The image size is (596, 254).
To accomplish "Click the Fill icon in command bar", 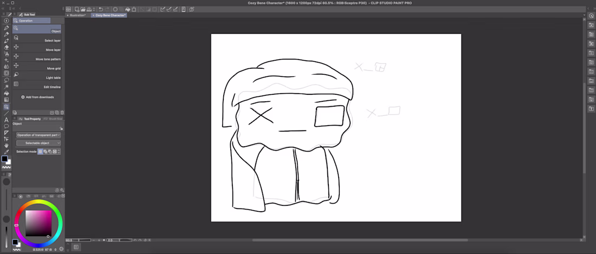I will pos(128,9).
